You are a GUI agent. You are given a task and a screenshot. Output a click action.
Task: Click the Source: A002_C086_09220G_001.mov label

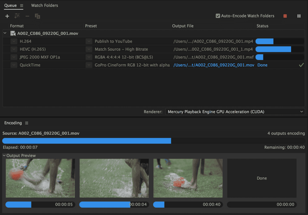pyautogui.click(x=41, y=133)
